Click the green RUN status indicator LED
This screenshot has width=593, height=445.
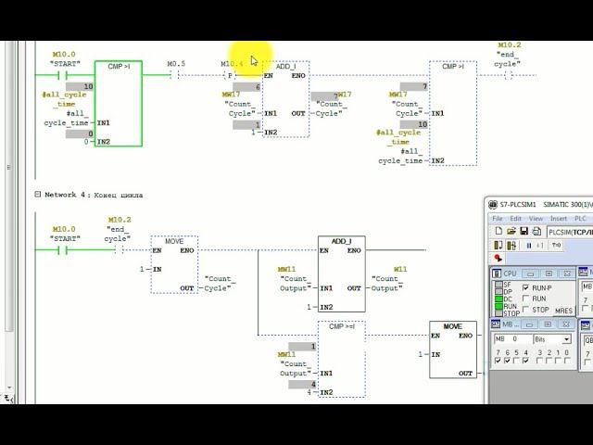498,306
